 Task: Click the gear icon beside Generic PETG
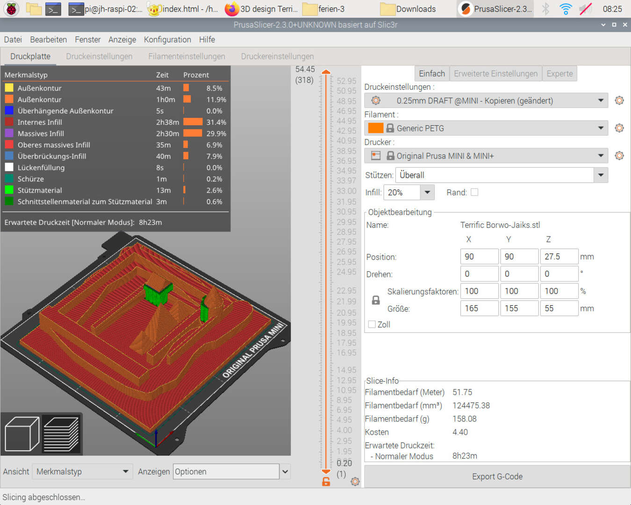click(x=619, y=128)
